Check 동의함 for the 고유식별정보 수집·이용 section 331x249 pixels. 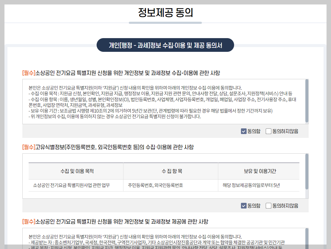[244, 206]
